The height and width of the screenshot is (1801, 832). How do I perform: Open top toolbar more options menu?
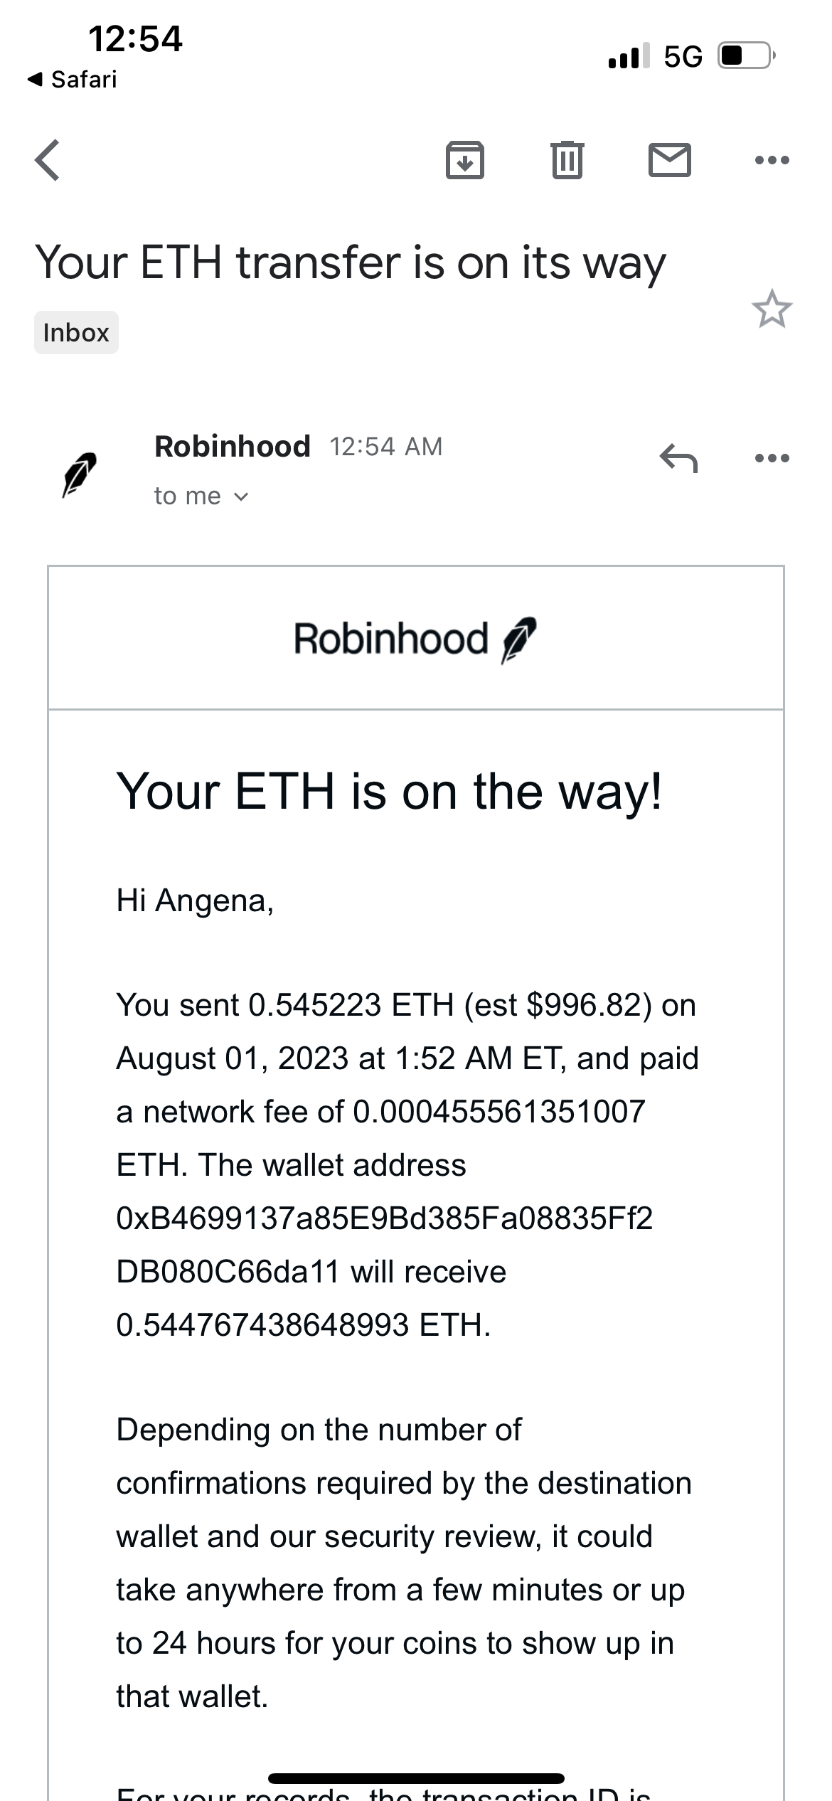pos(772,160)
